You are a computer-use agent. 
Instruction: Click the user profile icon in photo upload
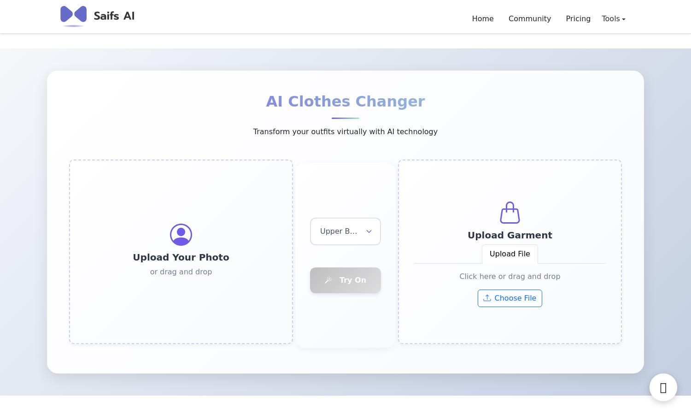coord(181,235)
